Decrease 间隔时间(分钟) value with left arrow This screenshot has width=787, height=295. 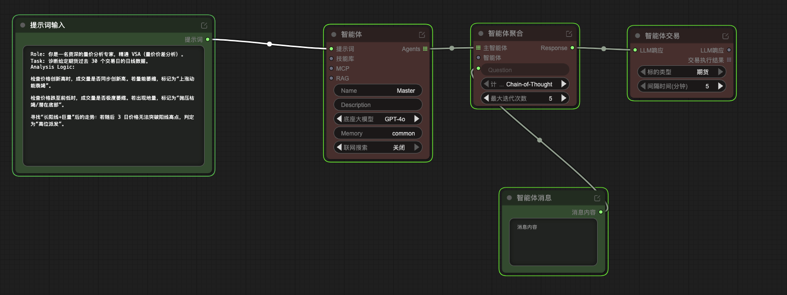(642, 86)
